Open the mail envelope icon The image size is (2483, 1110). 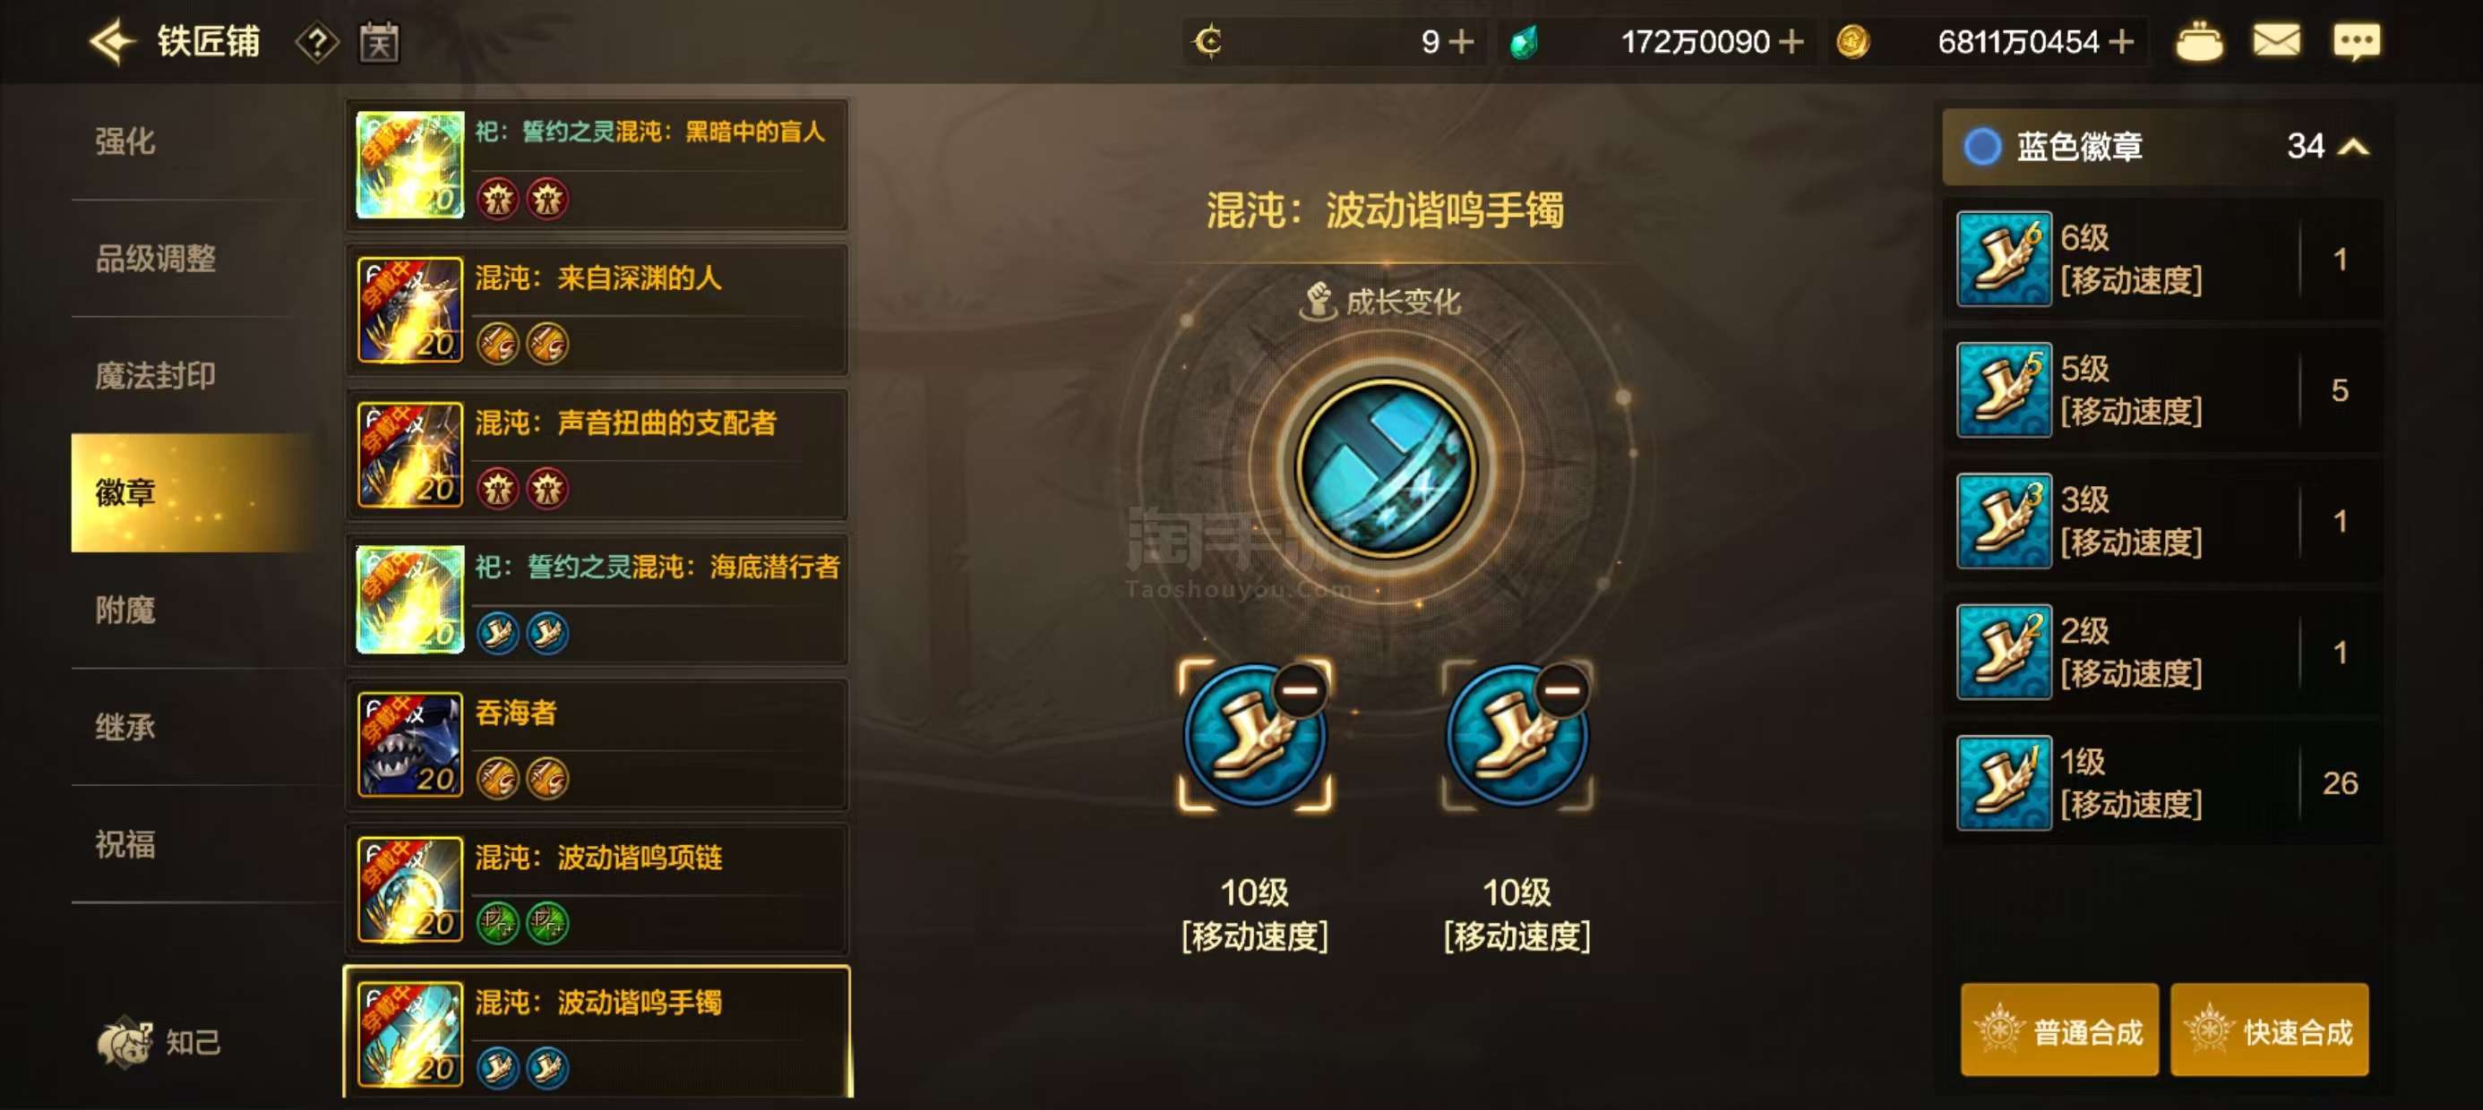click(2277, 41)
